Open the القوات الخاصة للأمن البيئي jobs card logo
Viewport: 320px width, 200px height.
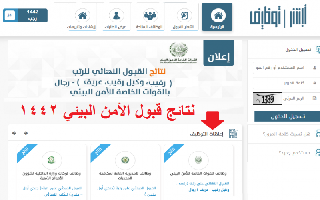(x=198, y=160)
